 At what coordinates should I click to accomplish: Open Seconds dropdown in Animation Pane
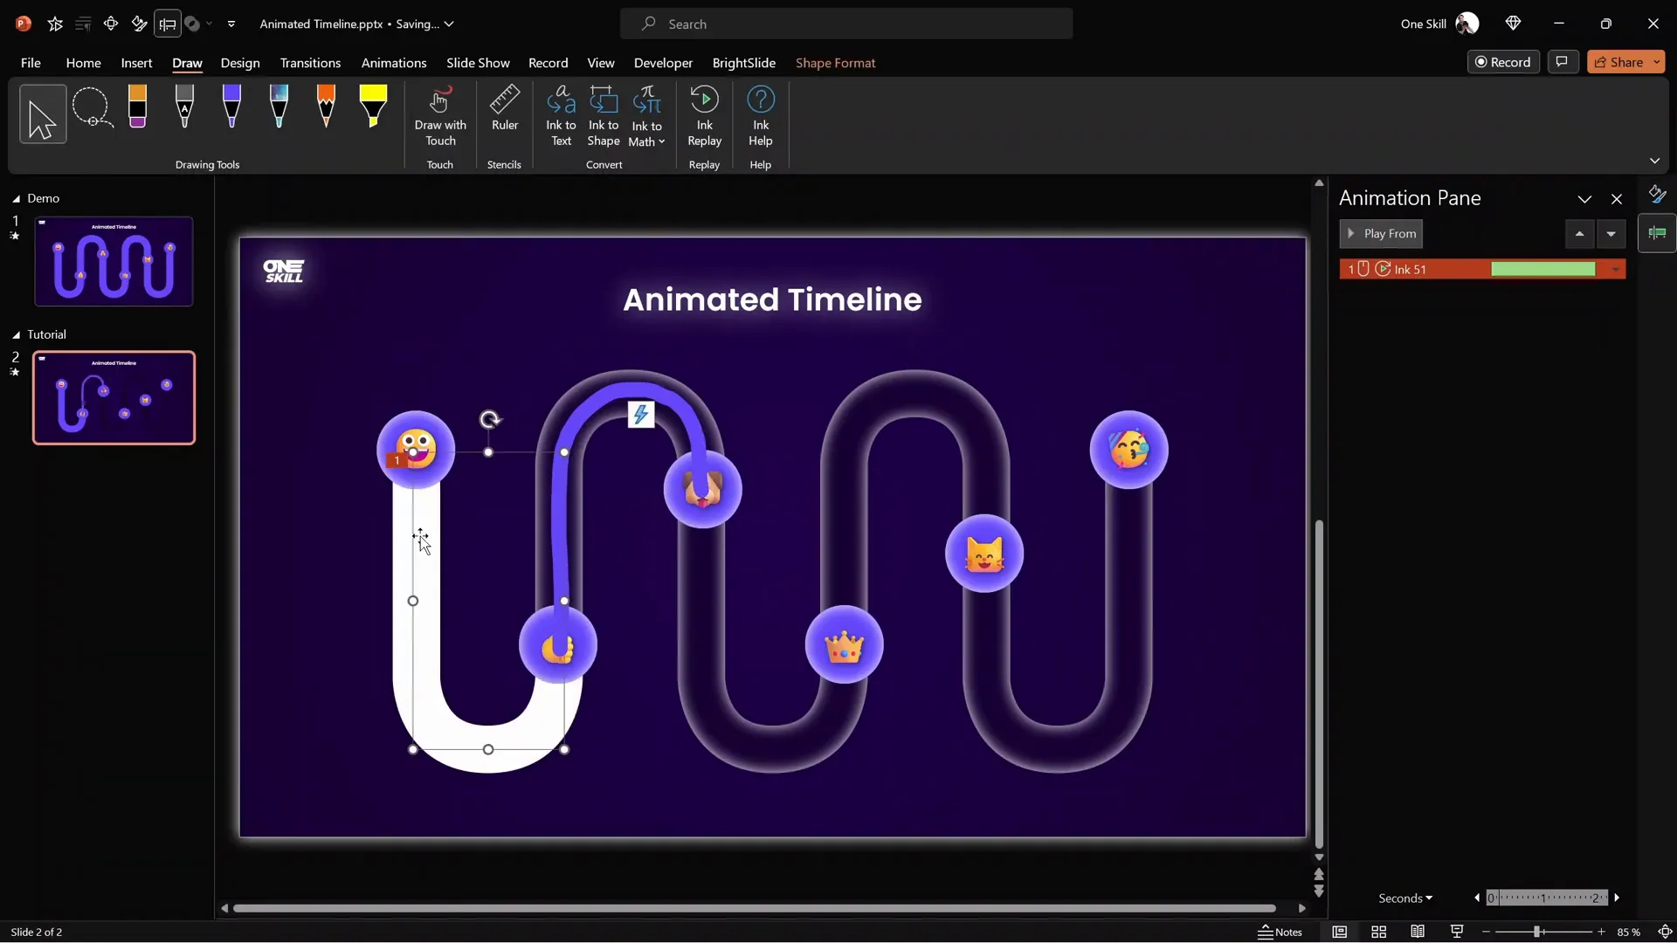click(x=1404, y=898)
